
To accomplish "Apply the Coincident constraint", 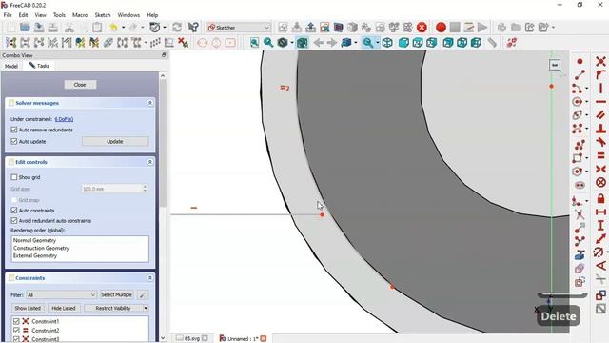I will 600,61.
